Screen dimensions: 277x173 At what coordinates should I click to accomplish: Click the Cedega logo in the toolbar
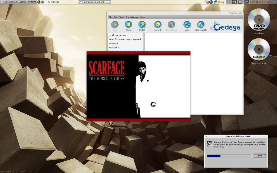point(225,26)
